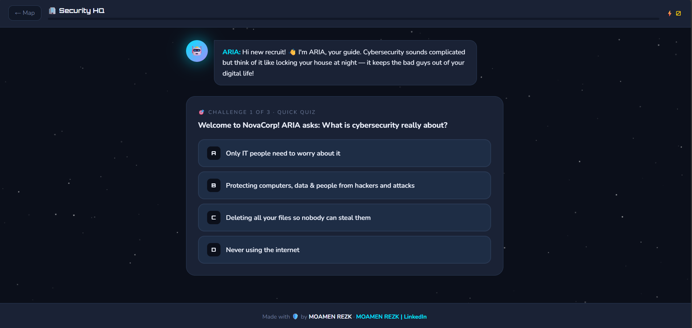Click the lightning bolt energy icon
Image resolution: width=692 pixels, height=328 pixels.
click(x=670, y=13)
